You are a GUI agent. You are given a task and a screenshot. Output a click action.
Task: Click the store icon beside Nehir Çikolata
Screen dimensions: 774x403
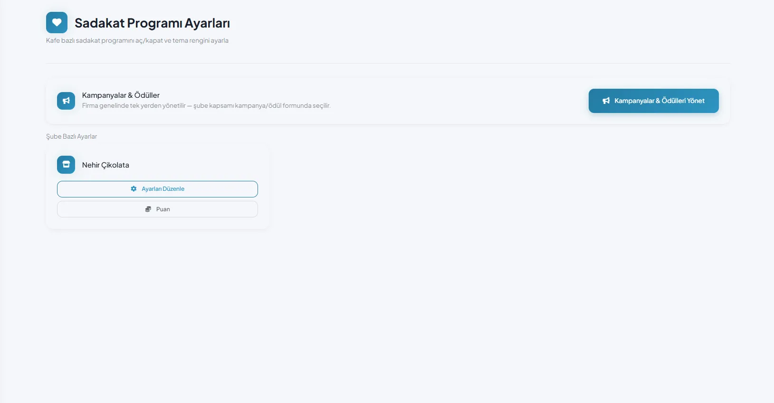[66, 165]
